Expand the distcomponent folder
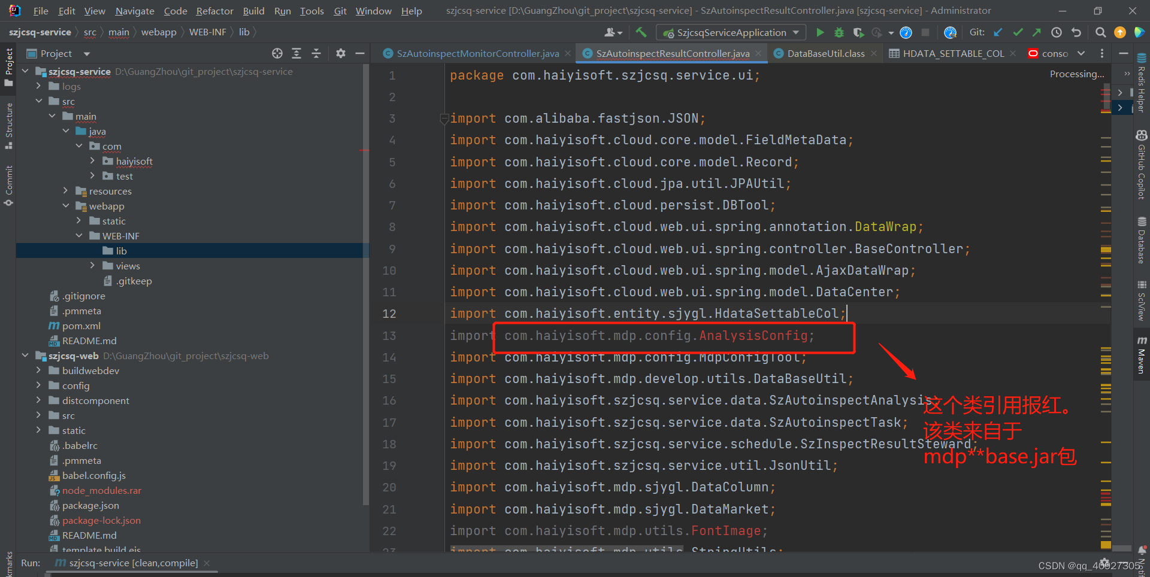Image resolution: width=1150 pixels, height=577 pixels. click(x=38, y=400)
